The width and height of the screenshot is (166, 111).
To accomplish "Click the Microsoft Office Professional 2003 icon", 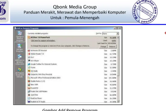I will 29,78.
